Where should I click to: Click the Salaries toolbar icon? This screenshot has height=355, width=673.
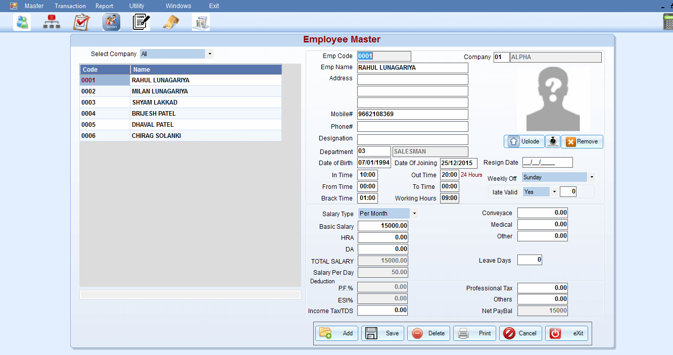[111, 22]
